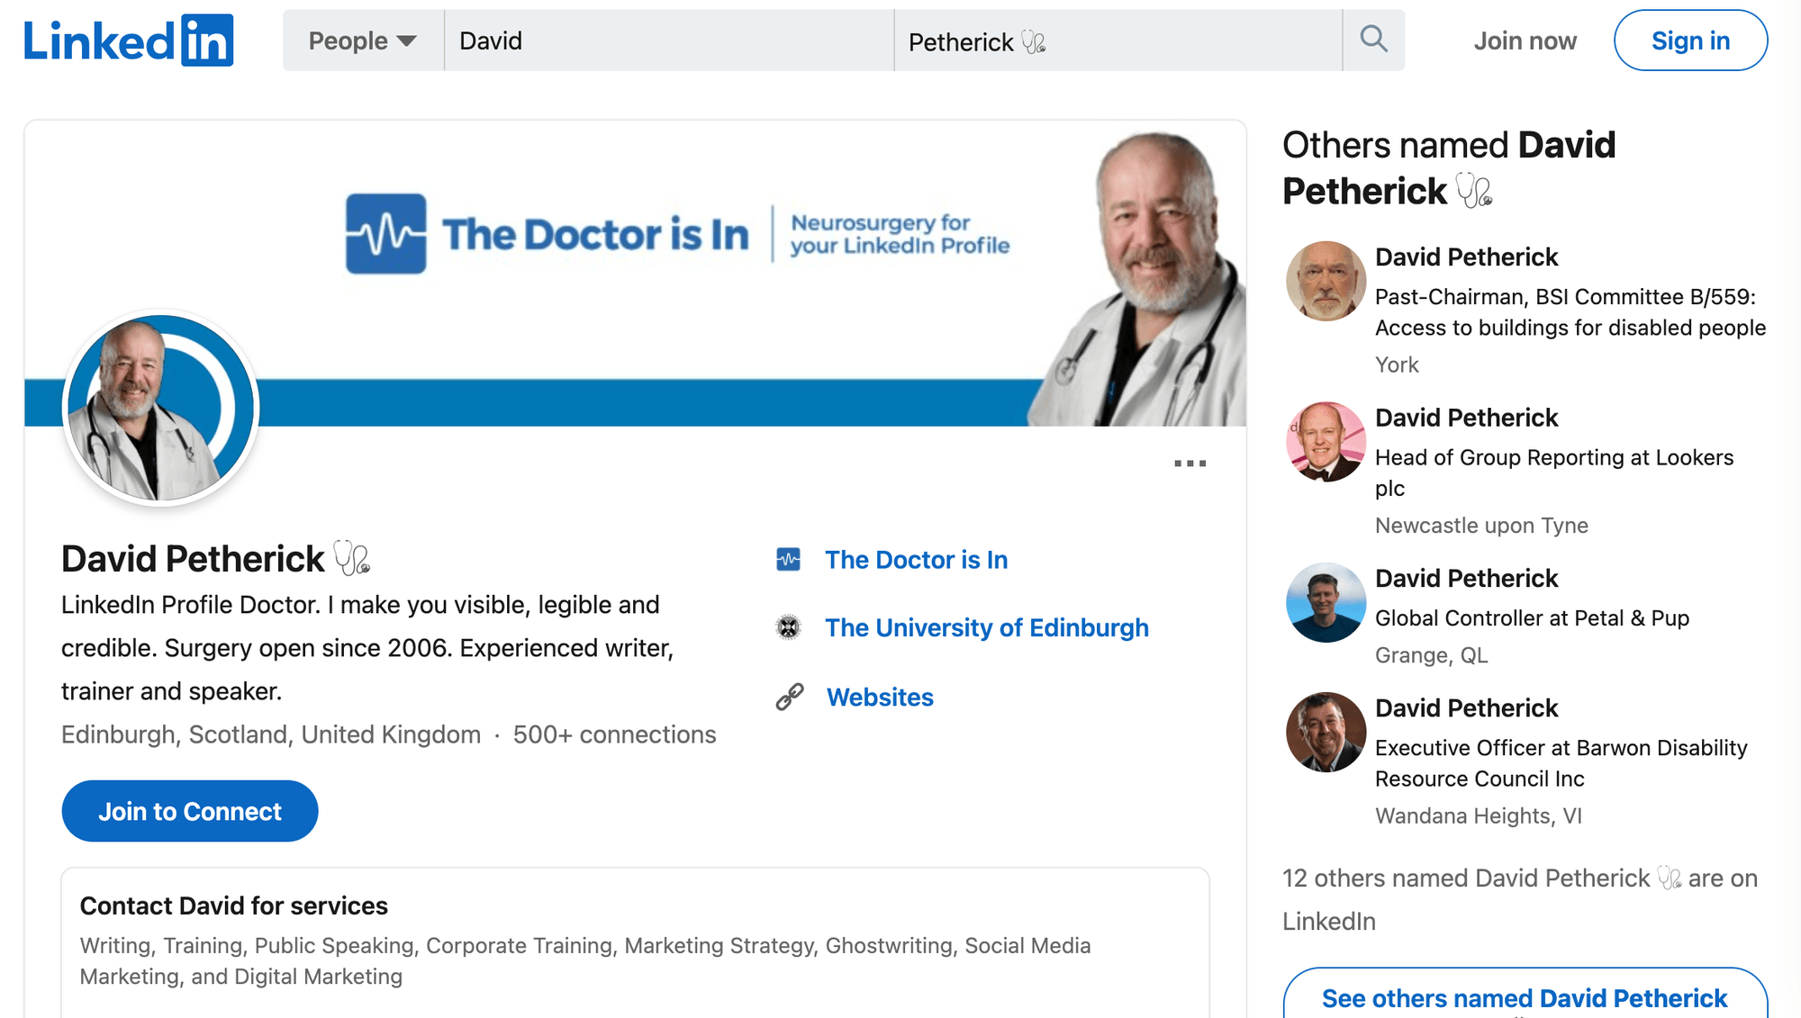1801x1018 pixels.
Task: Click avatar of David Petherick, Wandana Heights
Action: 1326,732
